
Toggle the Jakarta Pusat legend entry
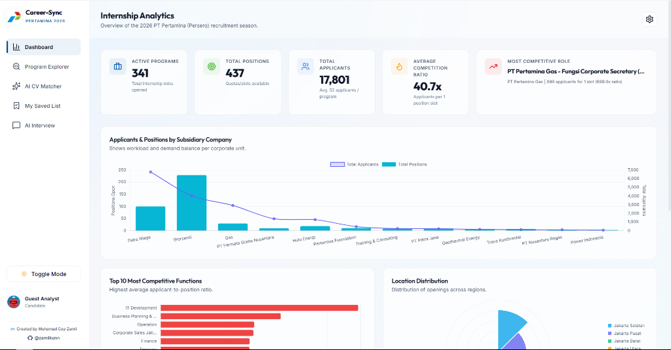[624, 334]
